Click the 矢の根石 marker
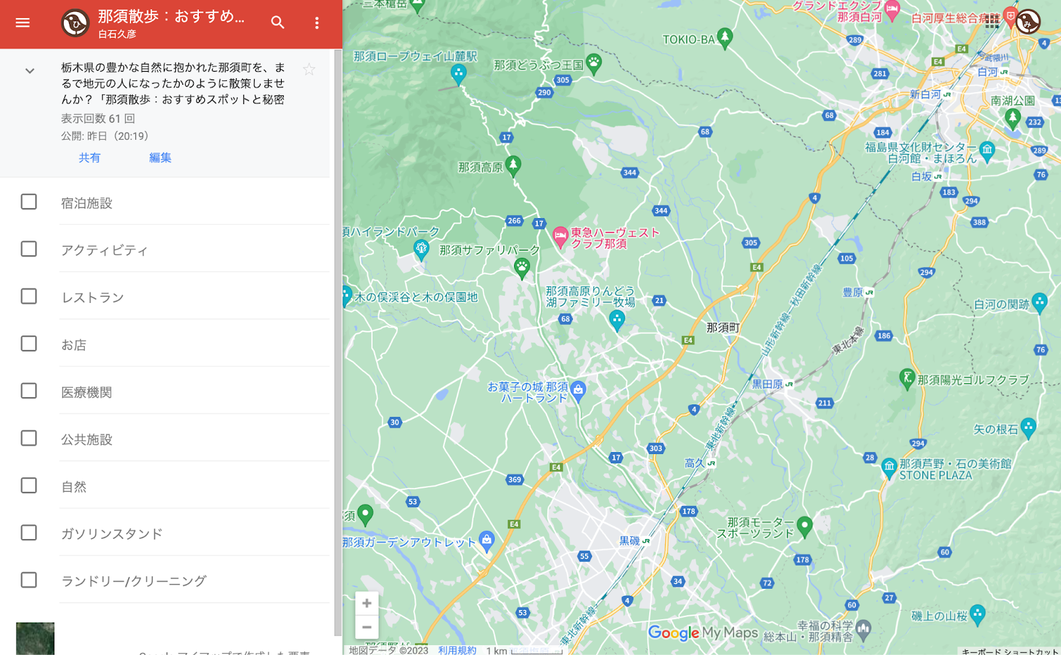1061x655 pixels. [1029, 428]
